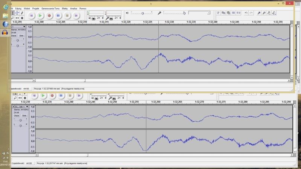The height and width of the screenshot is (169, 301).
Task: Select the Time Shift tool in bottom window
Action: [20, 98]
